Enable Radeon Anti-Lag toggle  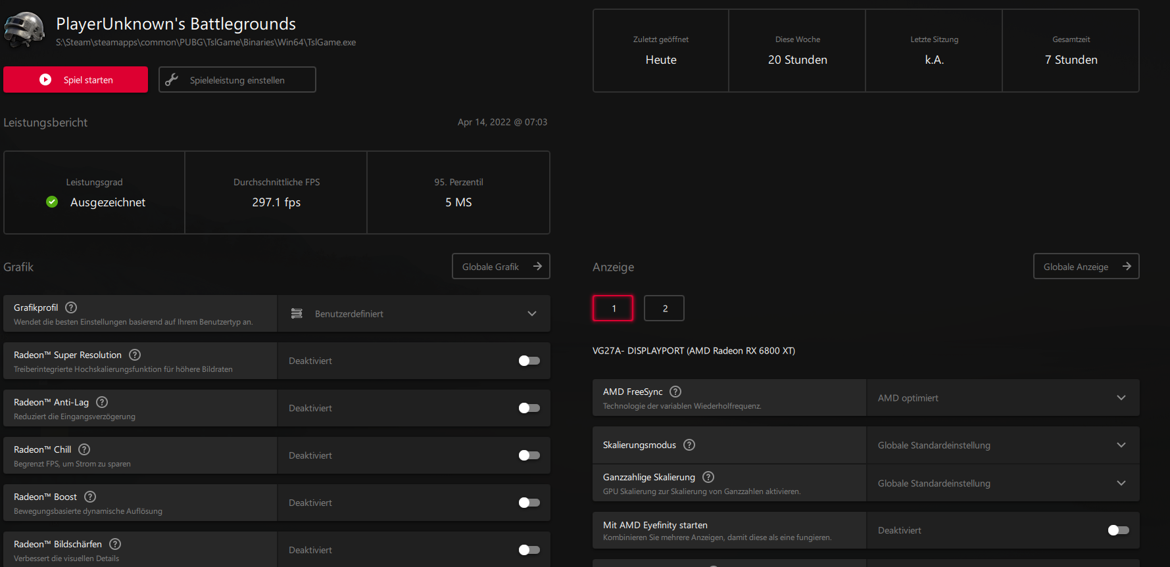(529, 408)
